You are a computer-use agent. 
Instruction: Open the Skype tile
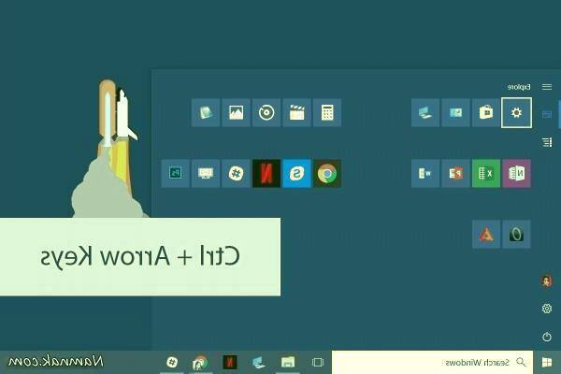tap(296, 173)
